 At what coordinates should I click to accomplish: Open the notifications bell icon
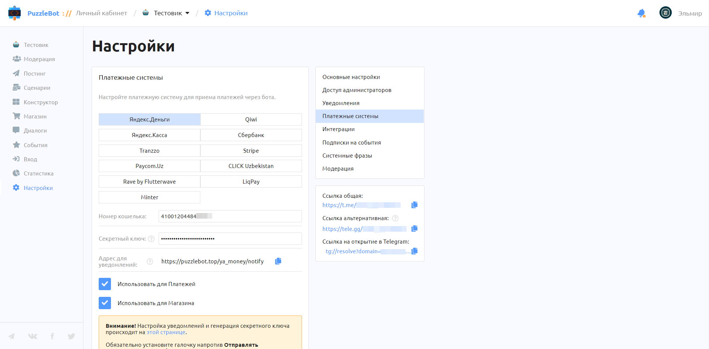tap(641, 13)
